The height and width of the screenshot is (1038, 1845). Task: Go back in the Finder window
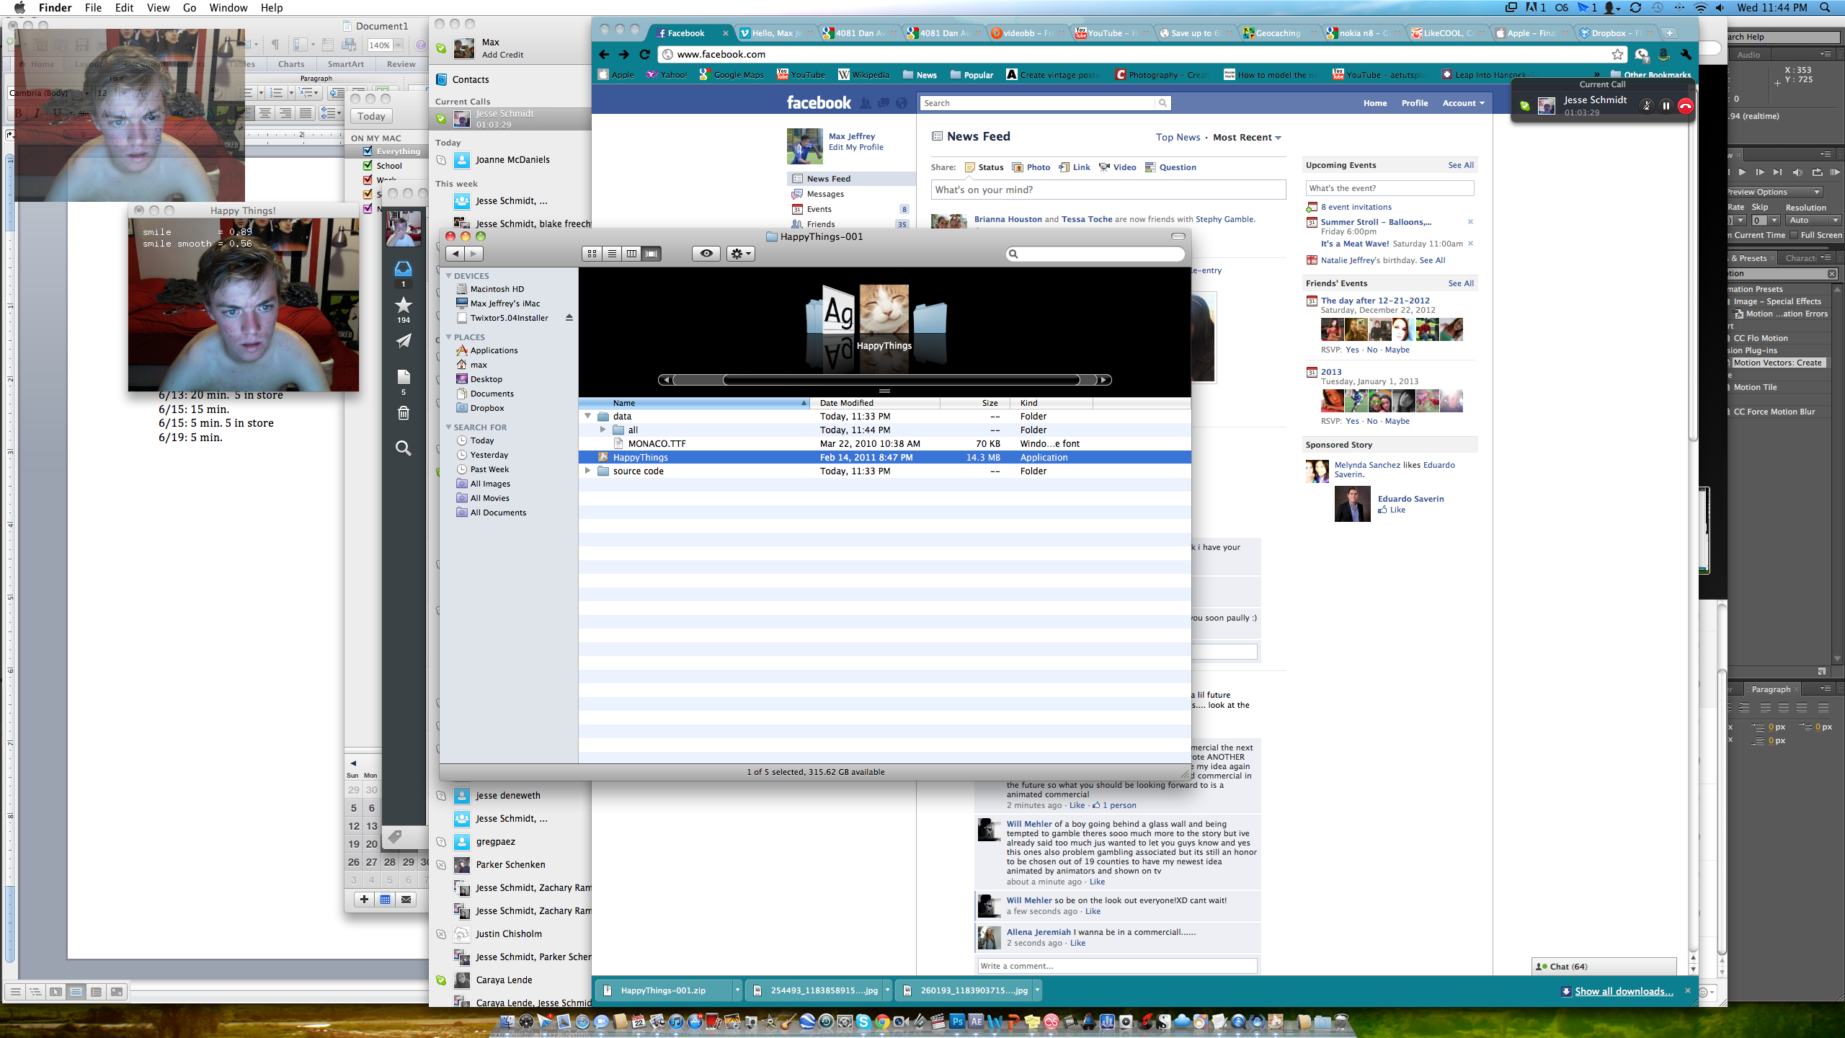(x=455, y=254)
